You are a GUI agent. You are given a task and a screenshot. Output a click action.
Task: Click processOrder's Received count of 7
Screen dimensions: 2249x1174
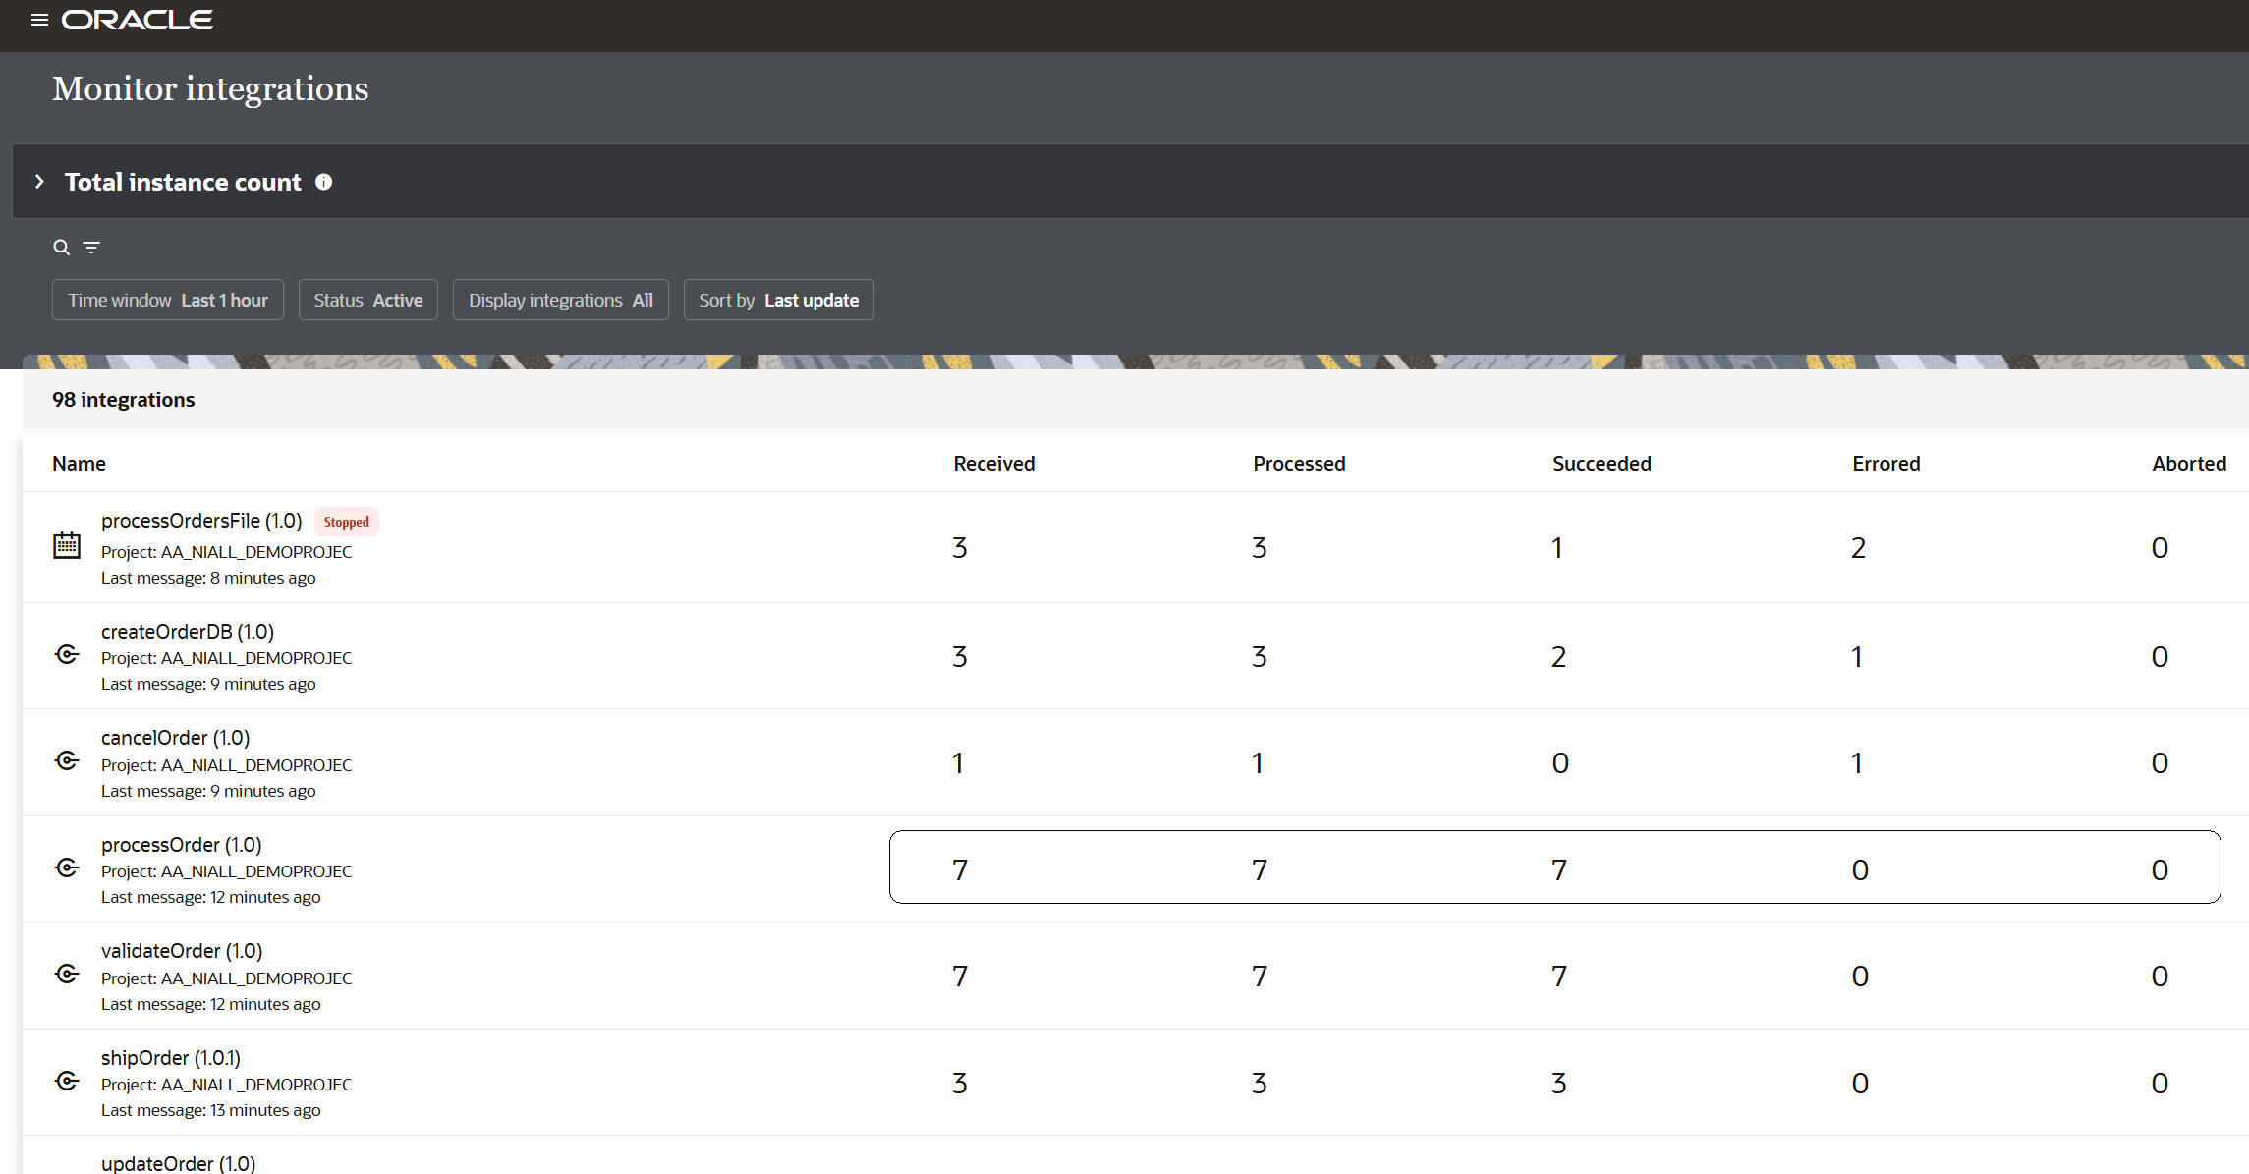coord(960,869)
